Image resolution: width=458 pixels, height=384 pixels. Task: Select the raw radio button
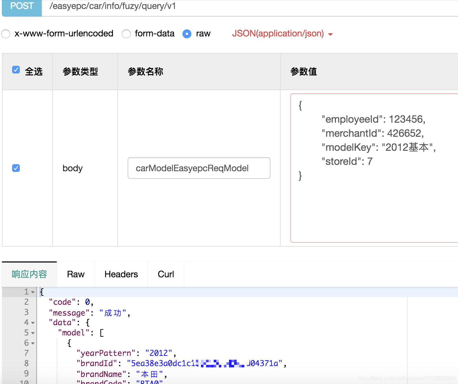click(187, 34)
